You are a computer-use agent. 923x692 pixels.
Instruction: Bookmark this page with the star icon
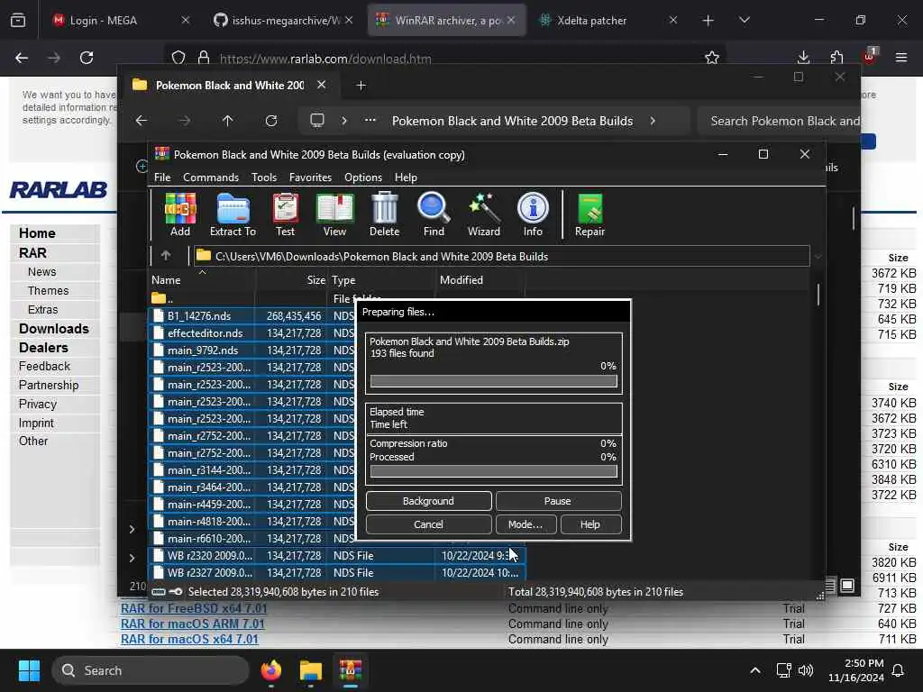[x=712, y=58]
